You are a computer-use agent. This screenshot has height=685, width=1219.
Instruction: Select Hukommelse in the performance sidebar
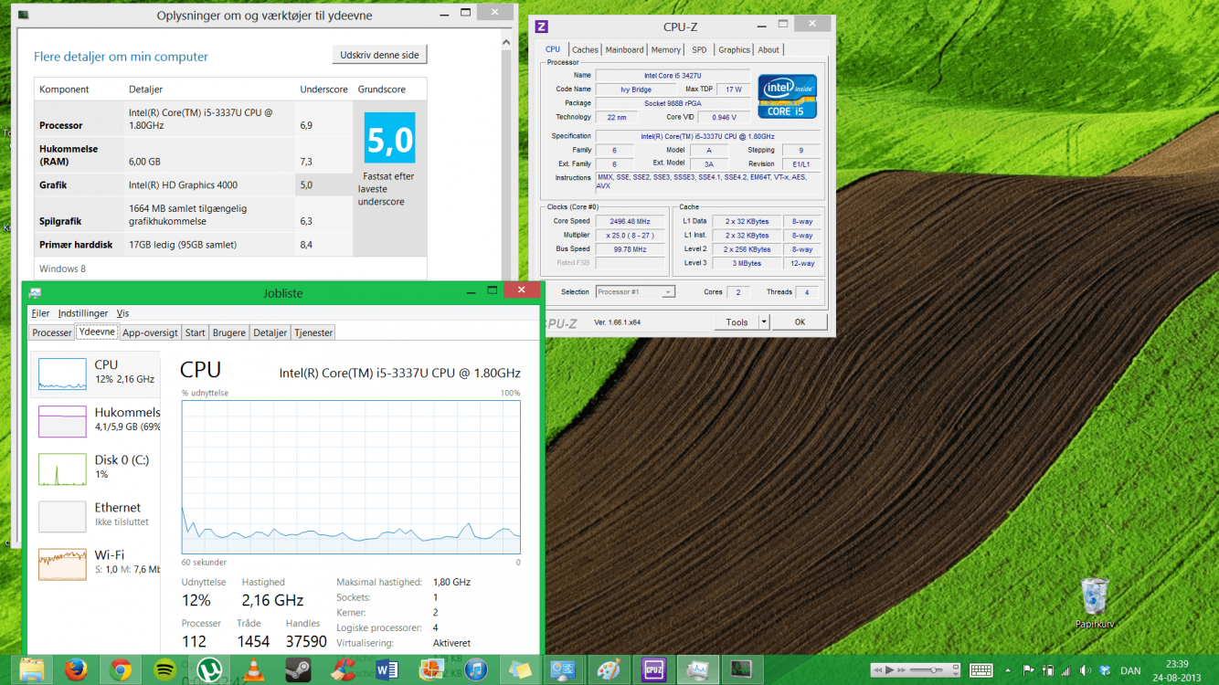96,421
